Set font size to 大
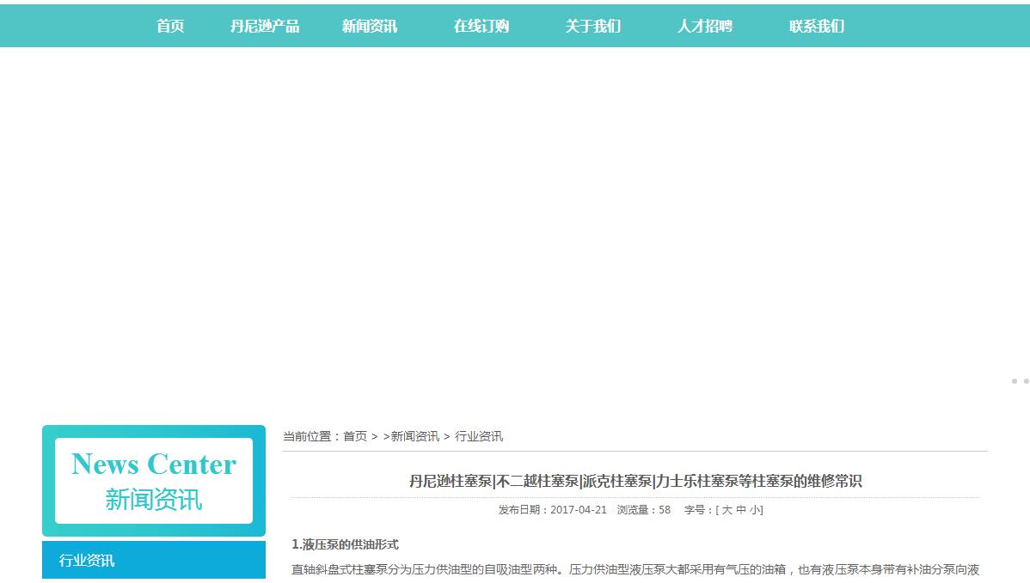The image size is (1030, 583). [x=727, y=509]
